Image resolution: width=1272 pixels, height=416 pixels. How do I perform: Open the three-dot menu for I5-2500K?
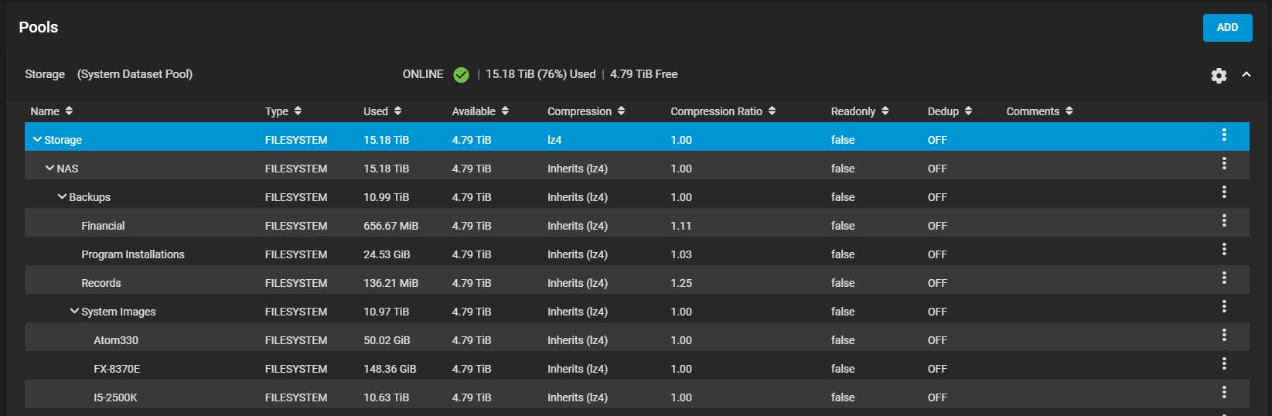click(x=1224, y=392)
